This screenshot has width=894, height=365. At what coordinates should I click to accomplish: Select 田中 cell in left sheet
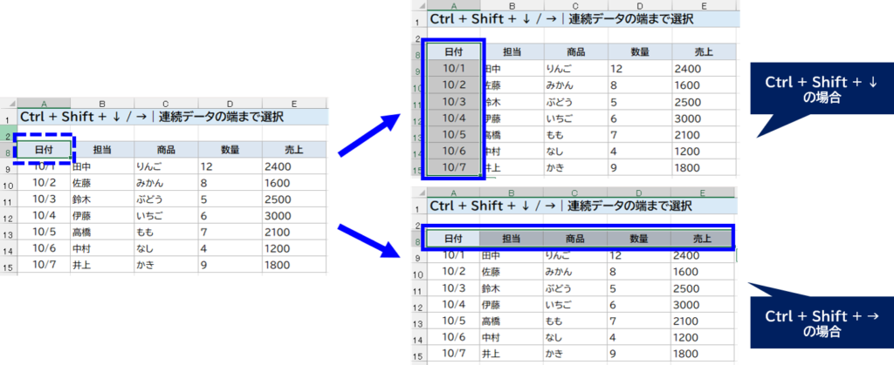pyautogui.click(x=103, y=166)
